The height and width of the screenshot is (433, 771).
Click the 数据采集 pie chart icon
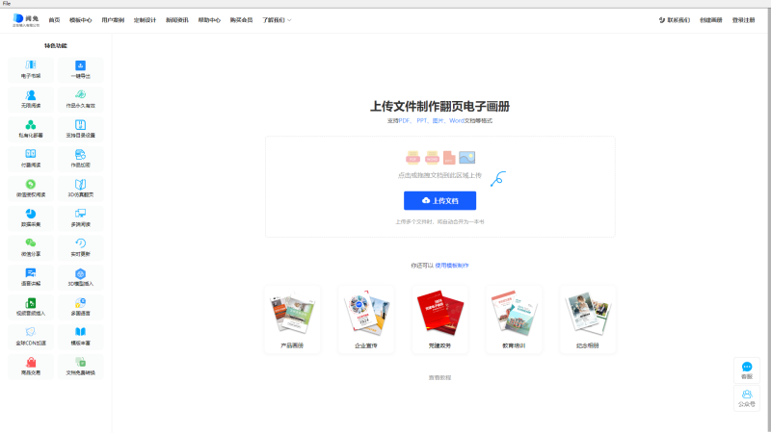(x=31, y=213)
